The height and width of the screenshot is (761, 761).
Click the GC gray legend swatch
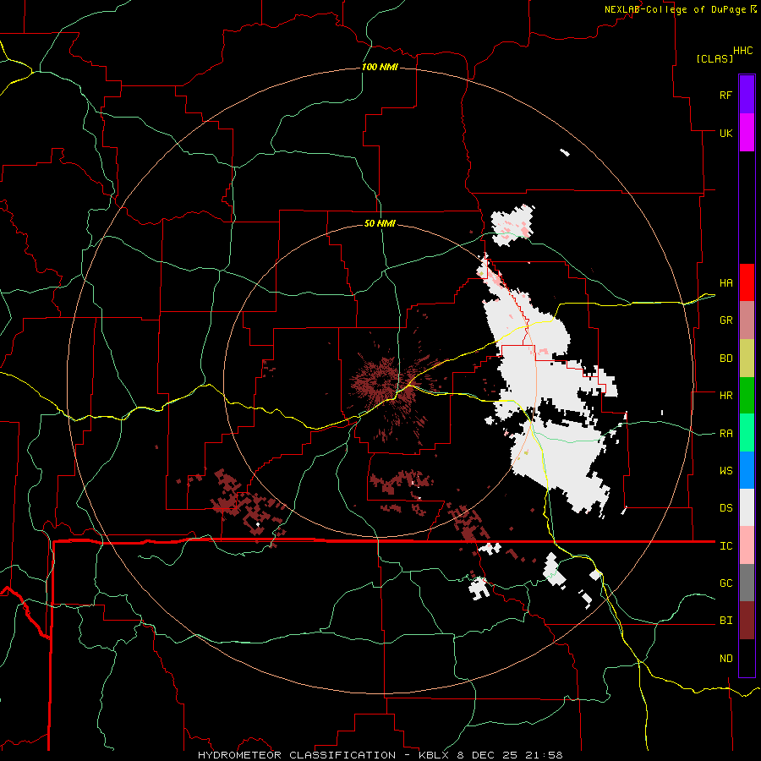747,583
